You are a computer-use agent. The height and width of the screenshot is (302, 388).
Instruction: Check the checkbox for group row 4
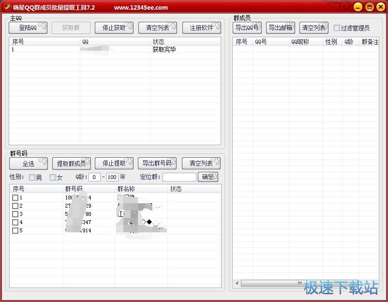coord(15,222)
